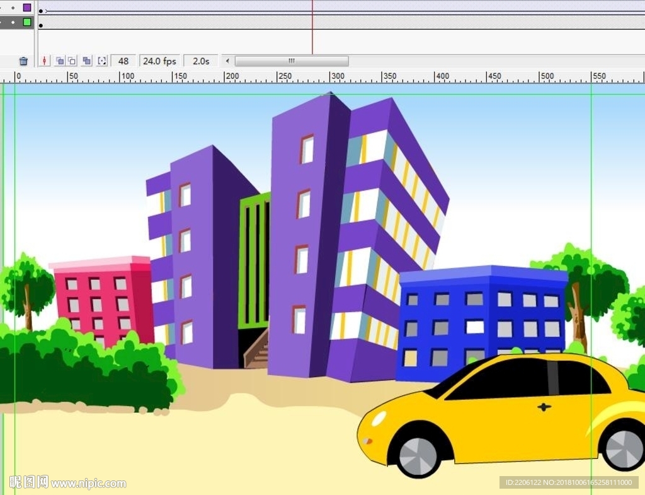The height and width of the screenshot is (495, 645).
Task: Click the current frame field showing 48
Action: point(123,61)
